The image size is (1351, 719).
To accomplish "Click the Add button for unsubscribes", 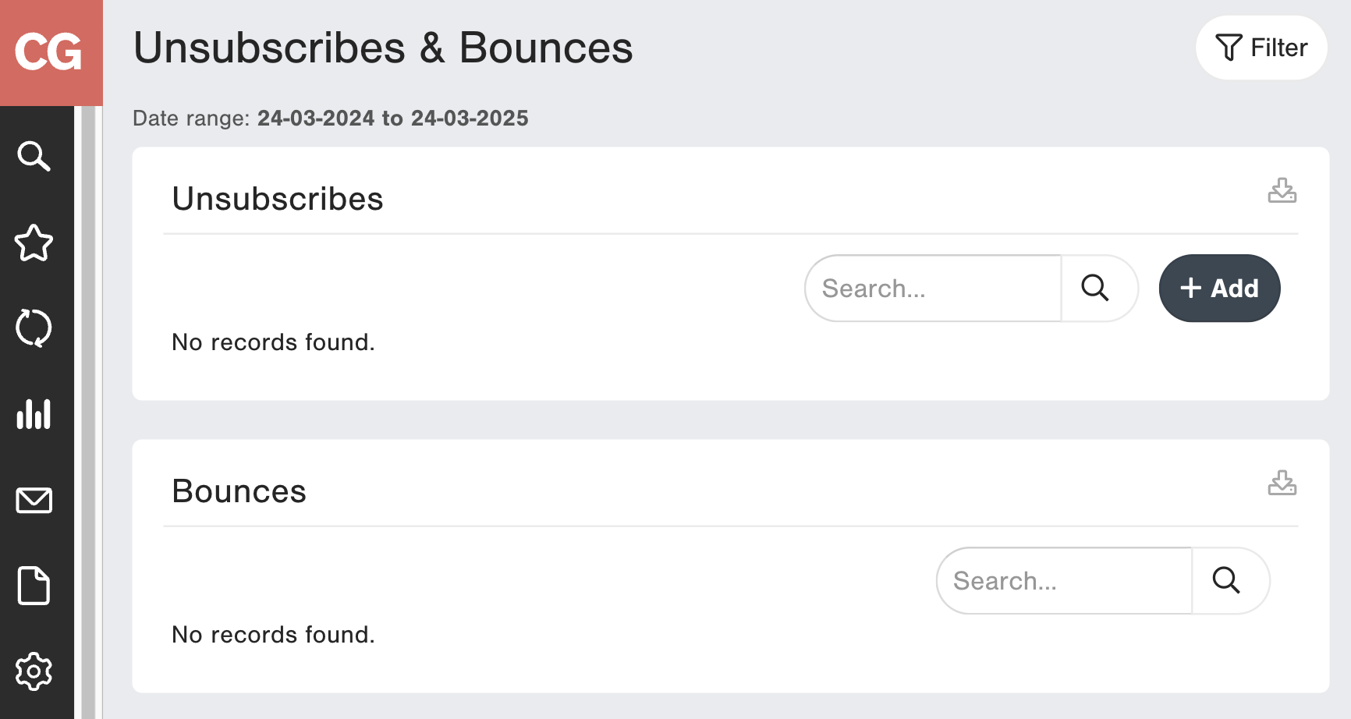I will click(1219, 289).
